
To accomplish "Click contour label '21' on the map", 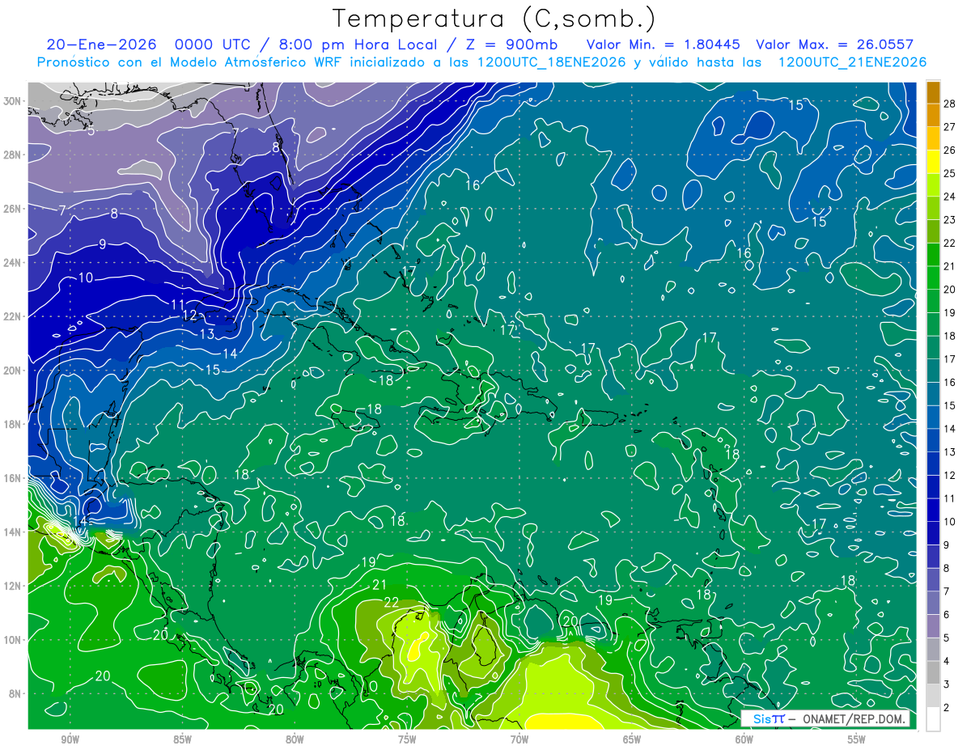I will point(379,585).
